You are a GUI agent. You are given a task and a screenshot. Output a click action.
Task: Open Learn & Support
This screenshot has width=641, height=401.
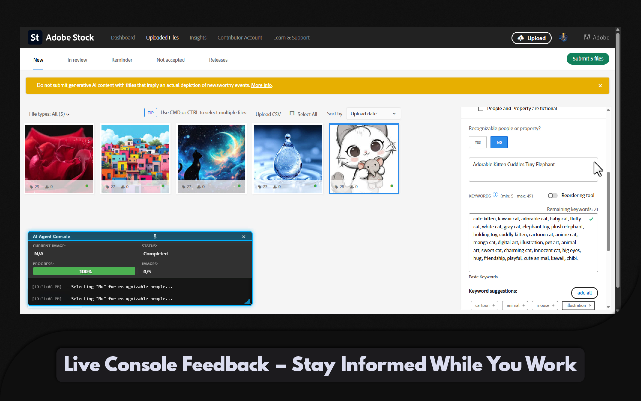pyautogui.click(x=291, y=38)
